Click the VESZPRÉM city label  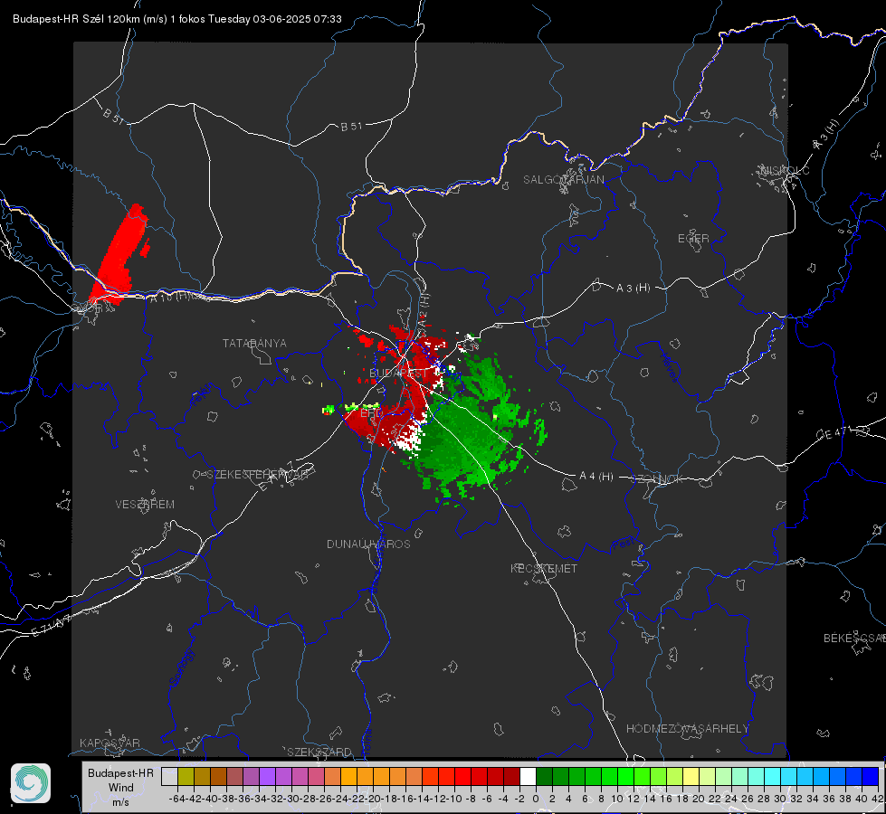(x=145, y=505)
